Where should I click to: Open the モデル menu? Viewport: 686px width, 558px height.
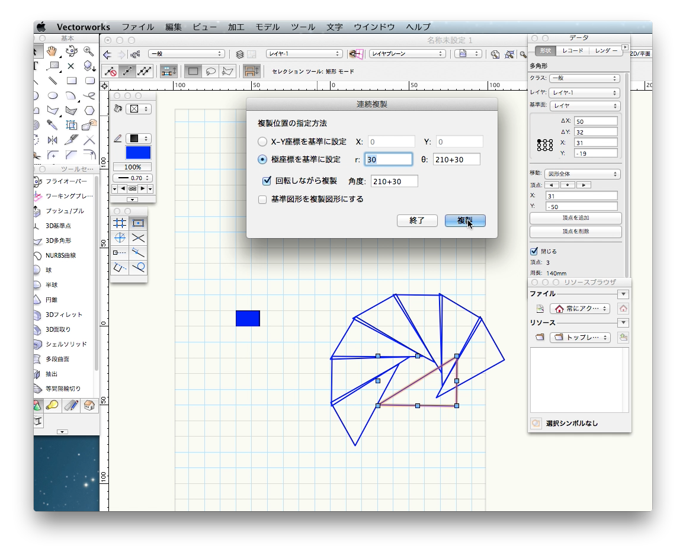267,27
